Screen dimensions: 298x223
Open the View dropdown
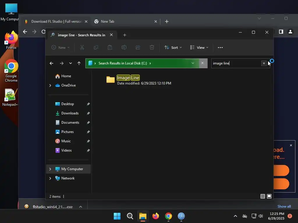(x=199, y=48)
